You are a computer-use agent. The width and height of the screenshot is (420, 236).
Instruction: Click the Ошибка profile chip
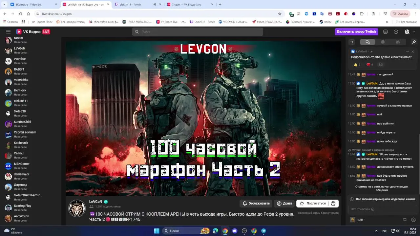pyautogui.click(x=400, y=14)
